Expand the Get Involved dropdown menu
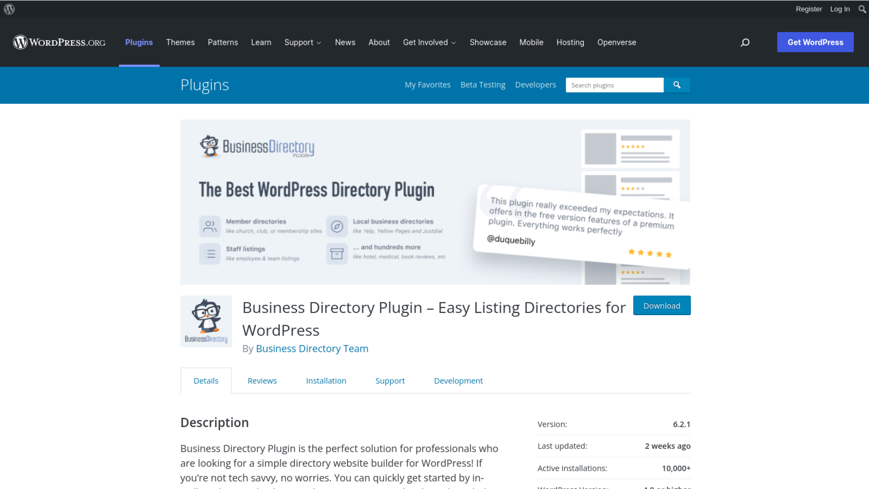The image size is (869, 489). tap(429, 42)
